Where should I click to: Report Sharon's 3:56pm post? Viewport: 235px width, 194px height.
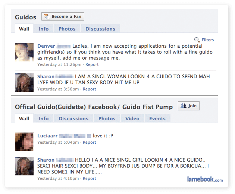pos(89,89)
